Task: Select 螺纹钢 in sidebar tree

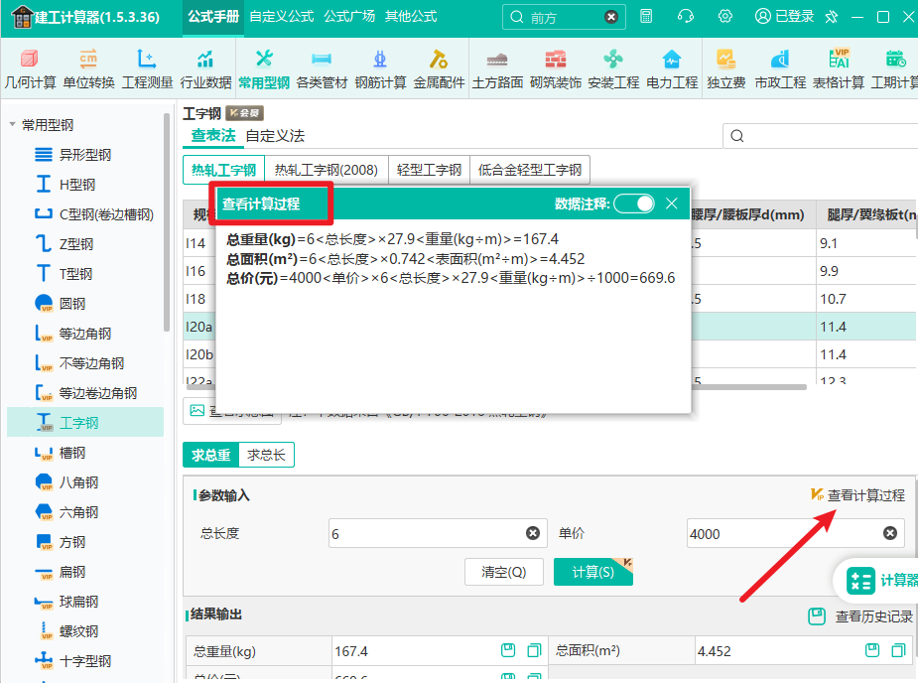Action: click(78, 631)
